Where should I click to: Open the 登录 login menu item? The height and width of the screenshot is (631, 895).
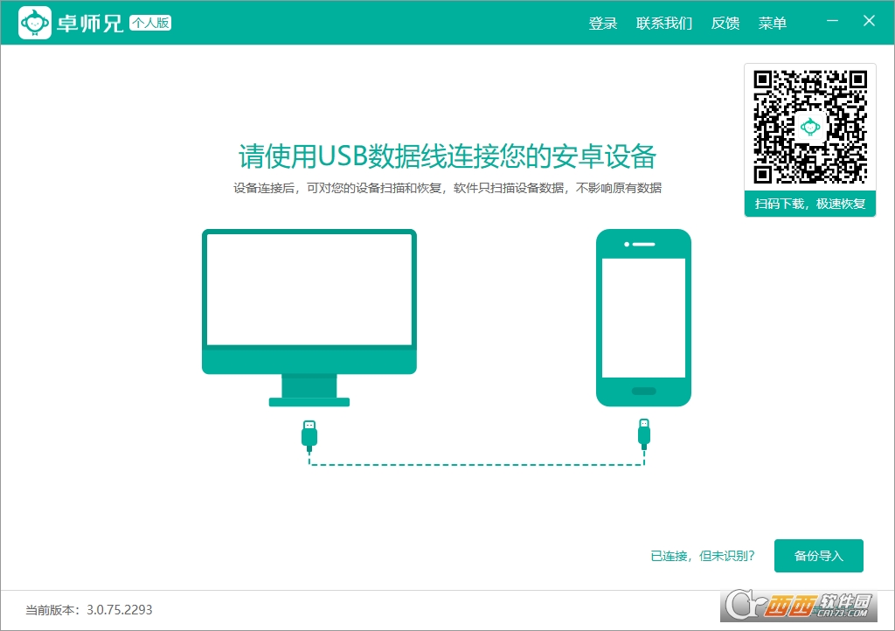coord(603,23)
